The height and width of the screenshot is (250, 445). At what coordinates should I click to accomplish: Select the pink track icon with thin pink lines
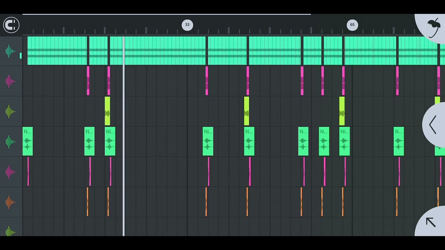10,172
